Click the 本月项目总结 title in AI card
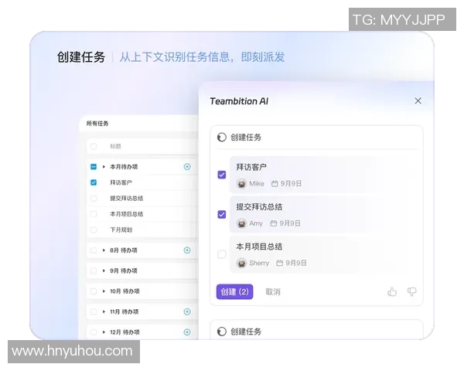Screen dimensions: 464x371 tap(259, 247)
